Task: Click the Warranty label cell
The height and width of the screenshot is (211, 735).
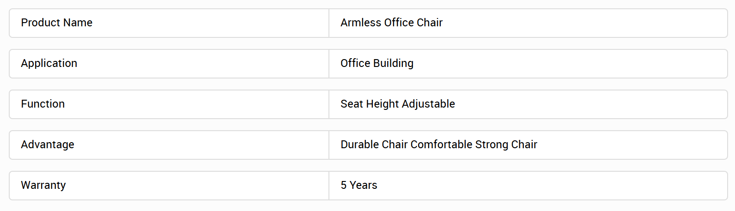Action: [x=169, y=185]
